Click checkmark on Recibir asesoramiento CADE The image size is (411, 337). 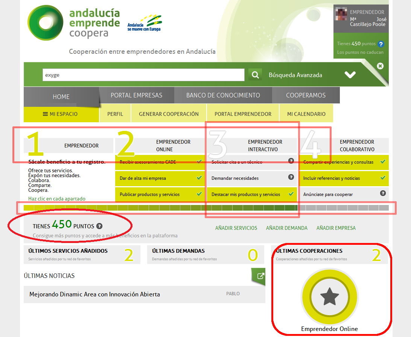pyautogui.click(x=199, y=161)
